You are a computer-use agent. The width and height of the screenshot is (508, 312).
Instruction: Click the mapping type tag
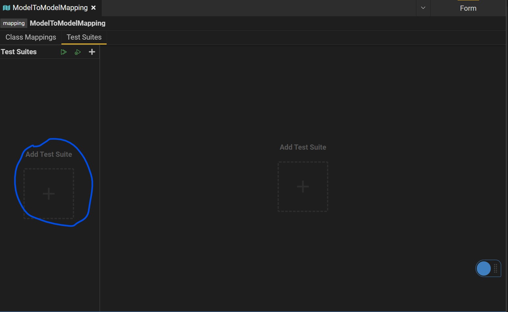coord(14,23)
